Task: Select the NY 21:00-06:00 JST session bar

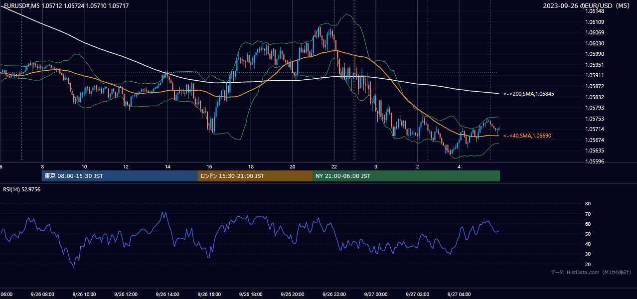Action: pyautogui.click(x=406, y=176)
